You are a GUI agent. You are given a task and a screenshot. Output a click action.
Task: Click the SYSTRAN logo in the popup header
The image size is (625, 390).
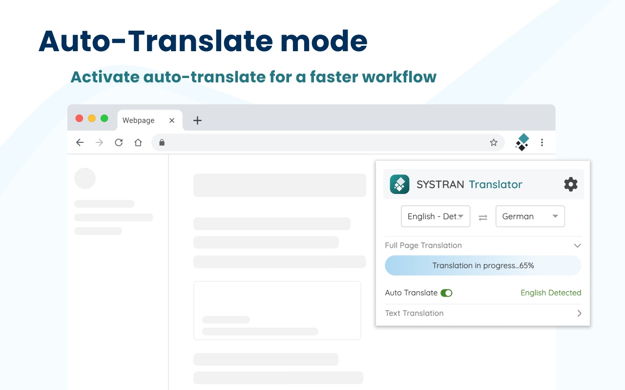click(x=399, y=184)
